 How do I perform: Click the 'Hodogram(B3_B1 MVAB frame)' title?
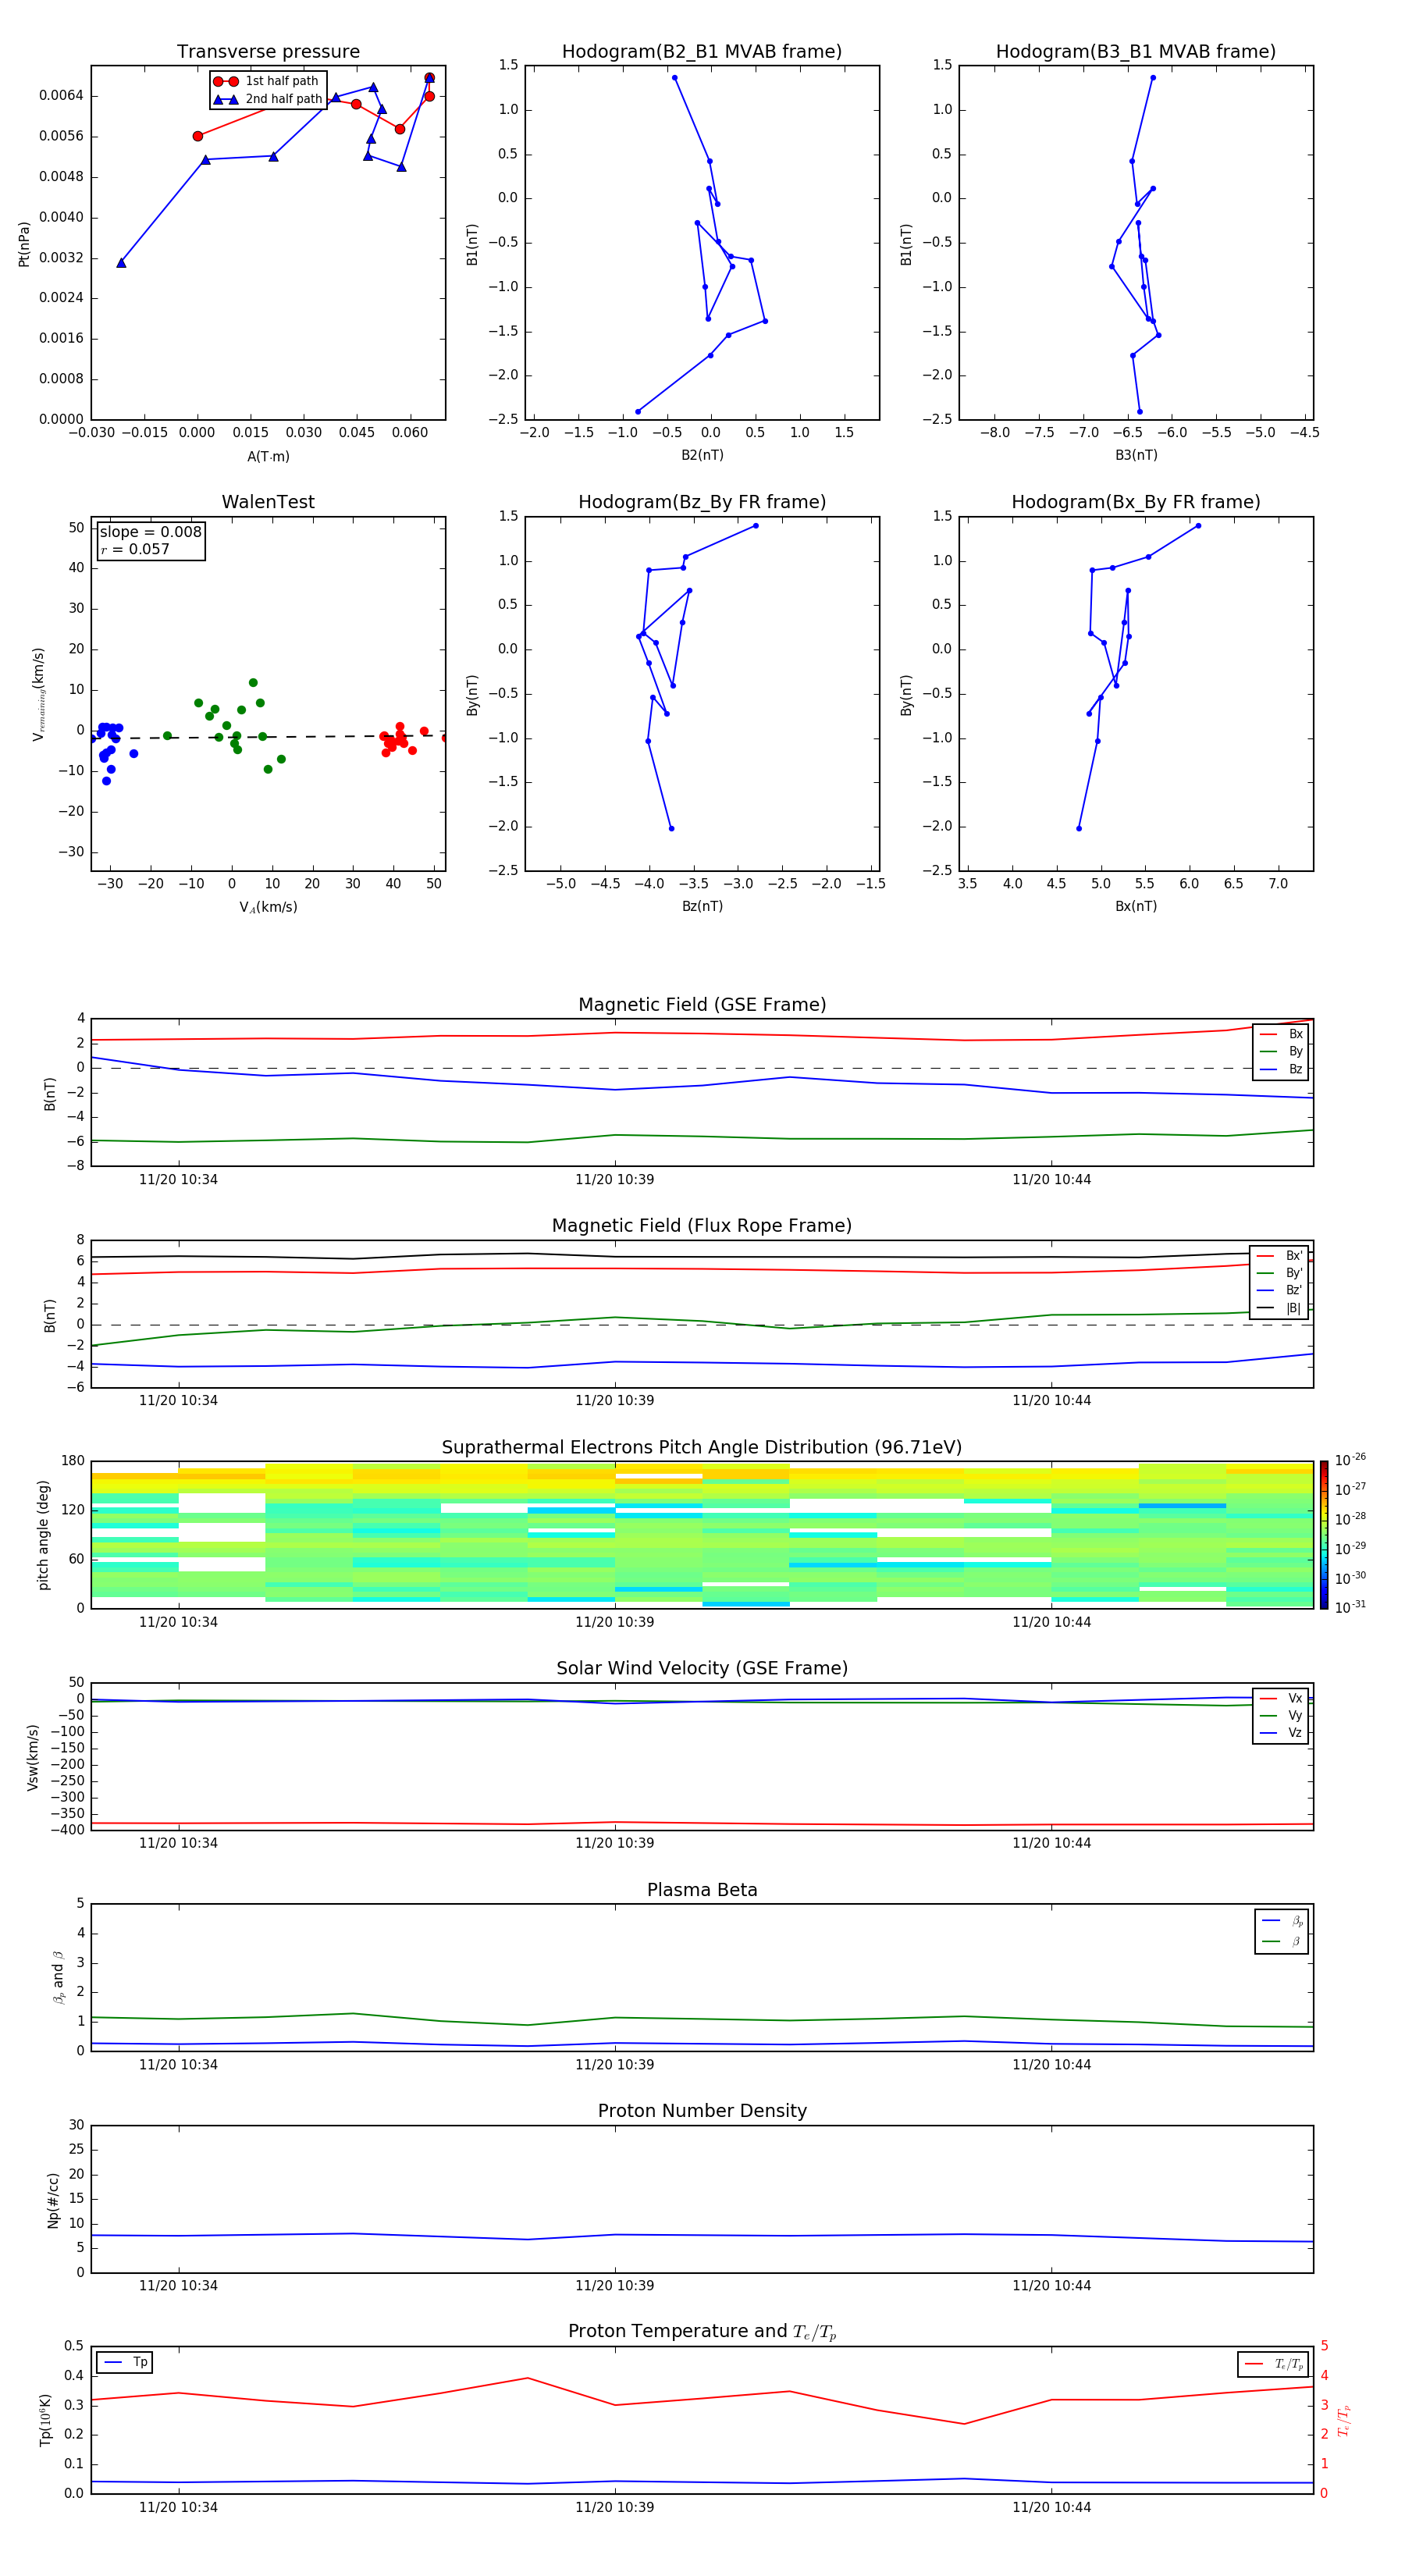(x=1136, y=52)
